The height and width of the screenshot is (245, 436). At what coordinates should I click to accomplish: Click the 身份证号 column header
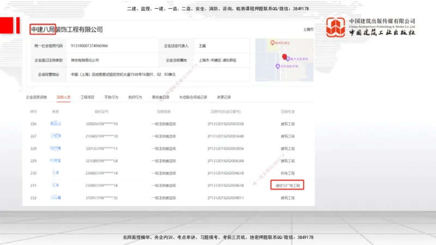[x=101, y=112]
